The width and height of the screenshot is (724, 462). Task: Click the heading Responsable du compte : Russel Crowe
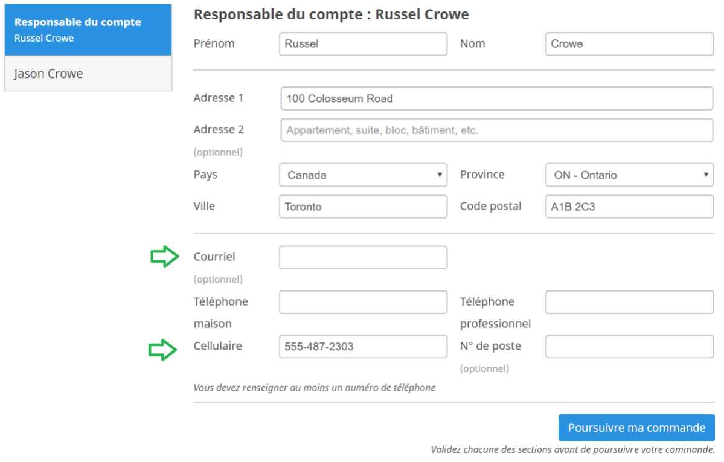tap(331, 14)
